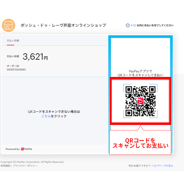Open the プライバシーポリシー link
The width and height of the screenshot is (184, 184).
click(25, 166)
